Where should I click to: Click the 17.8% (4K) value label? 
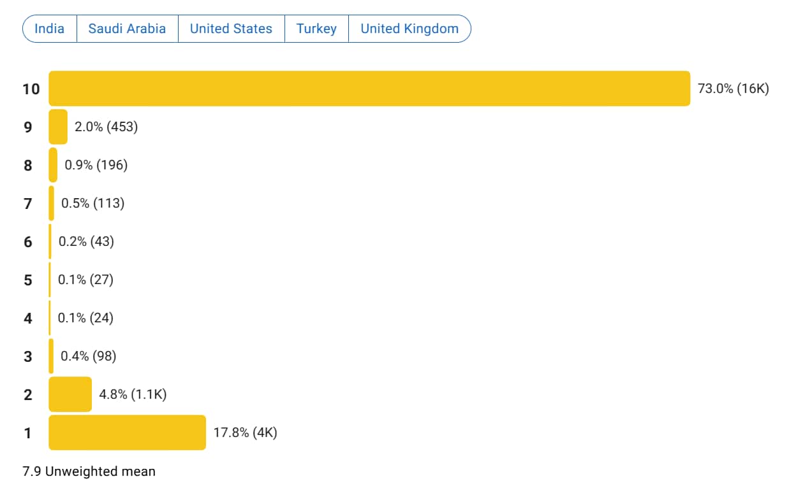pos(245,433)
